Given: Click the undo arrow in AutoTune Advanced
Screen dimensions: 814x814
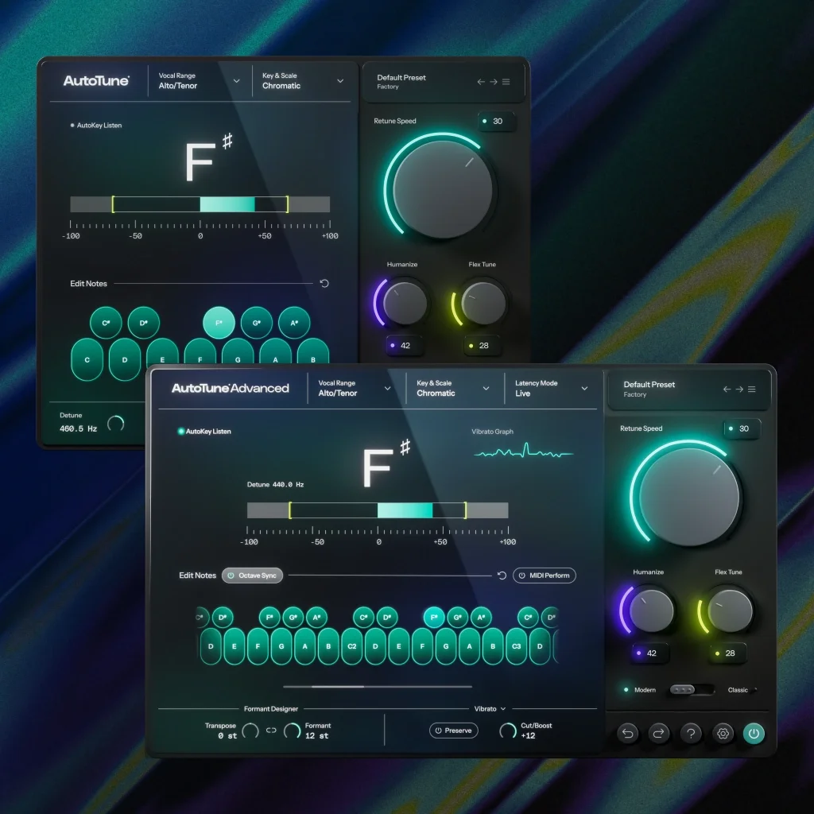Looking at the screenshot, I should pos(628,733).
